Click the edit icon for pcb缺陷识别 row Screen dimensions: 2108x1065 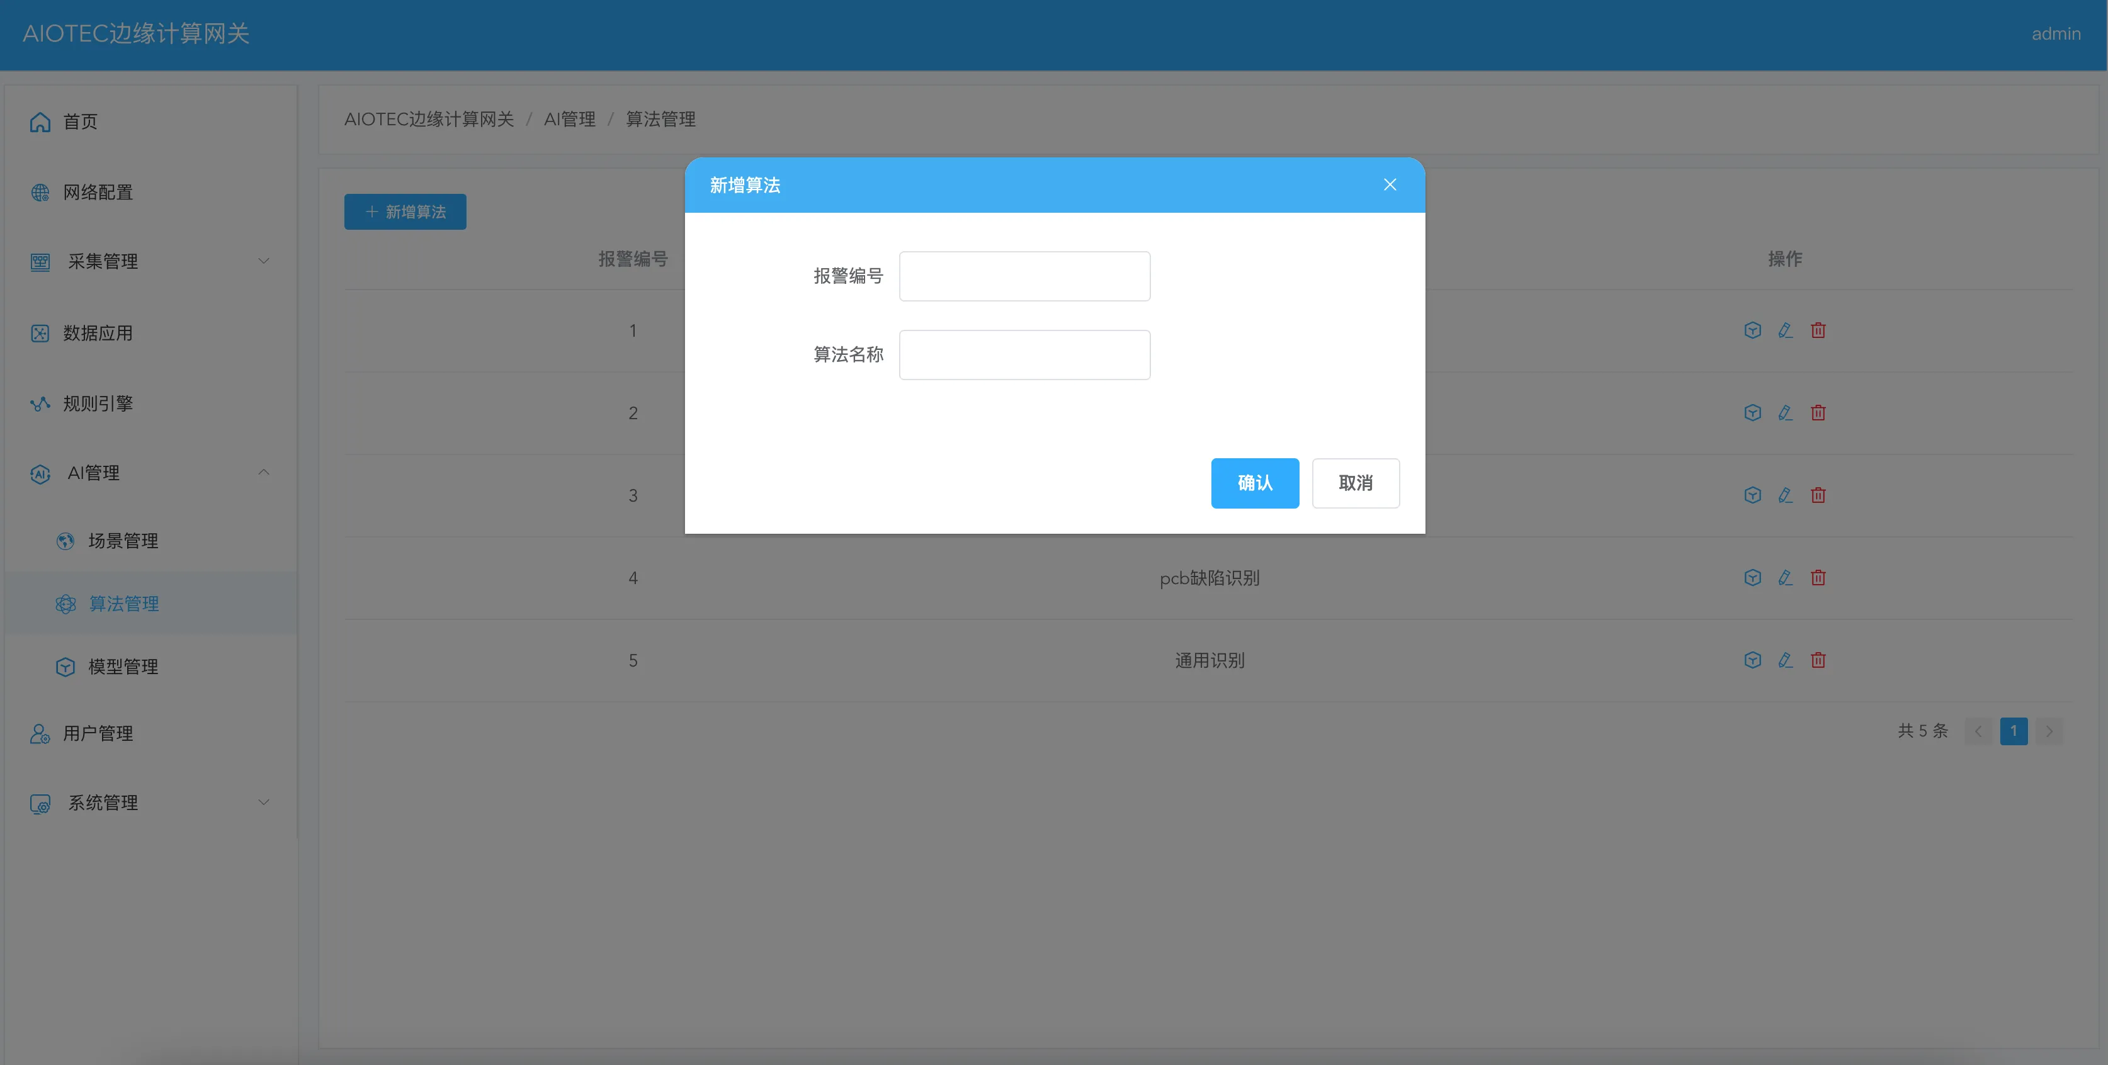(1785, 577)
